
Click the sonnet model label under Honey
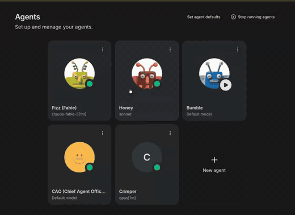(125, 114)
